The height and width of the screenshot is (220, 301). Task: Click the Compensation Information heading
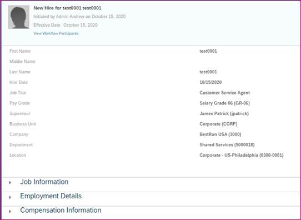pos(61,210)
